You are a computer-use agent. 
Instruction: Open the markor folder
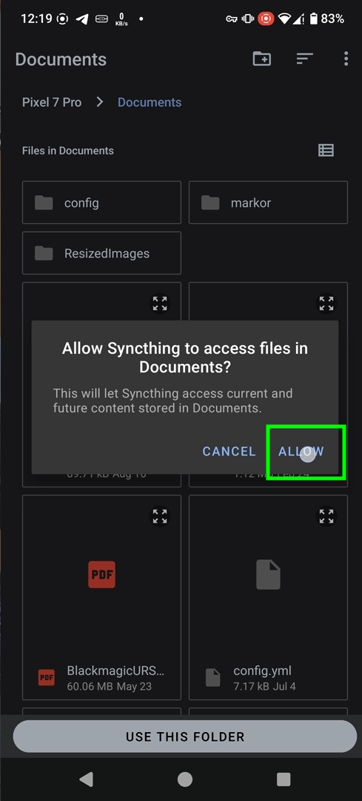pyautogui.click(x=268, y=202)
